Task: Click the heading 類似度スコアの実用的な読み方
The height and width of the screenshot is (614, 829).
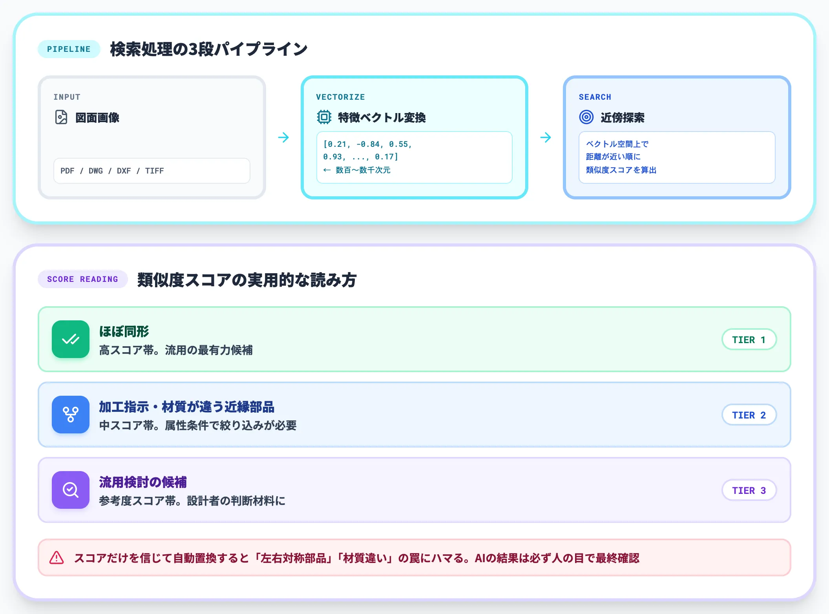Action: tap(247, 280)
